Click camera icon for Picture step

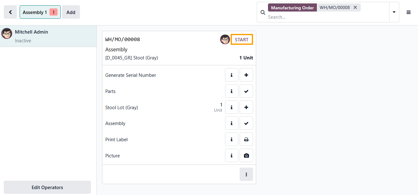click(x=246, y=156)
